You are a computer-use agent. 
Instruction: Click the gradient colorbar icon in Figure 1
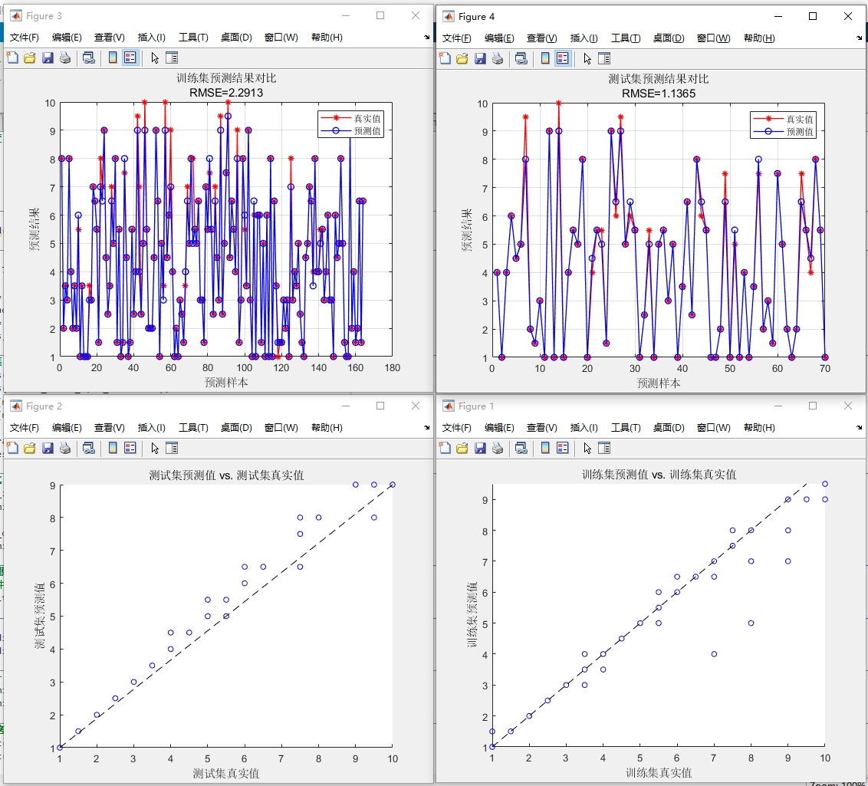coord(547,449)
